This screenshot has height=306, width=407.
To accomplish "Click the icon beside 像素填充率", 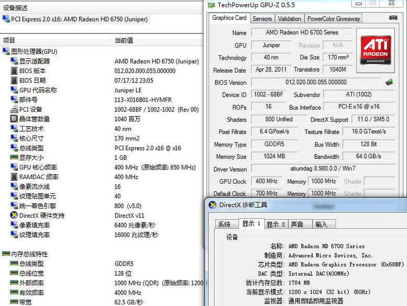I will tap(14, 225).
